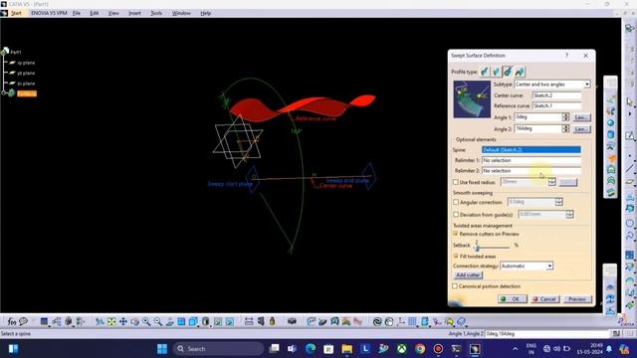637x358 pixels.
Task: Open the Start menu in CATIA
Action: point(16,13)
